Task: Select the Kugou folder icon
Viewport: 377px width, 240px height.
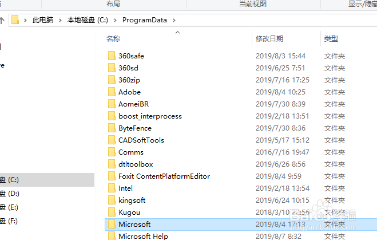Action: pyautogui.click(x=112, y=212)
